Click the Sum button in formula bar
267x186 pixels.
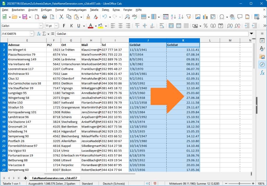(x=44, y=34)
